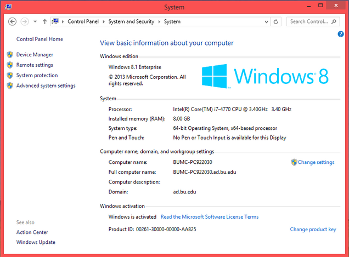Image resolution: width=349 pixels, height=257 pixels.
Task: Open Control Panel Home link
Action: 40,39
